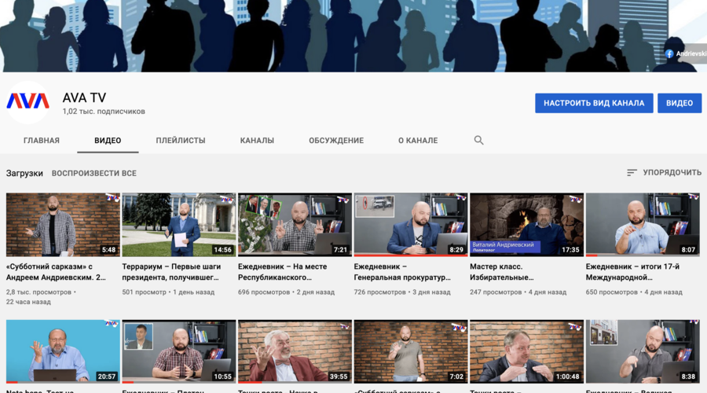This screenshot has height=393, width=707.
Task: Click the НАСТРОИТЬ ВИД КАНАЛА button
Action: 594,103
